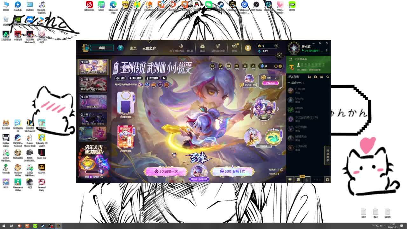
Task: Open the backpack collection icon
Action: pos(202,47)
